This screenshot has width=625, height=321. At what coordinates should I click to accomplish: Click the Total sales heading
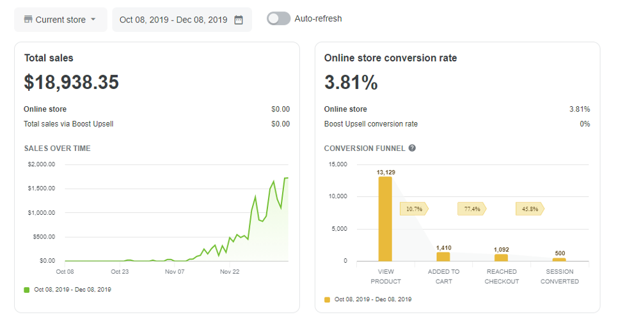tap(49, 58)
